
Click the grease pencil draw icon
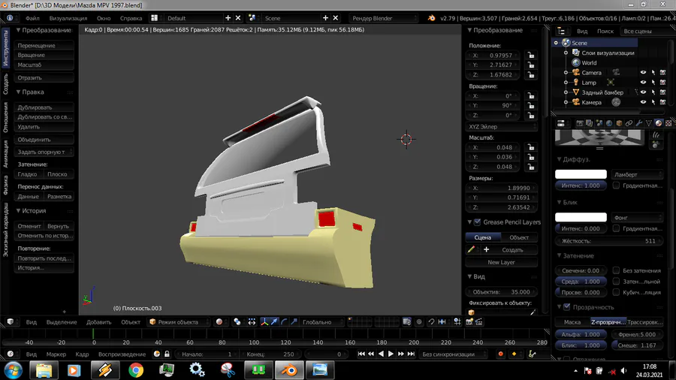(x=471, y=249)
